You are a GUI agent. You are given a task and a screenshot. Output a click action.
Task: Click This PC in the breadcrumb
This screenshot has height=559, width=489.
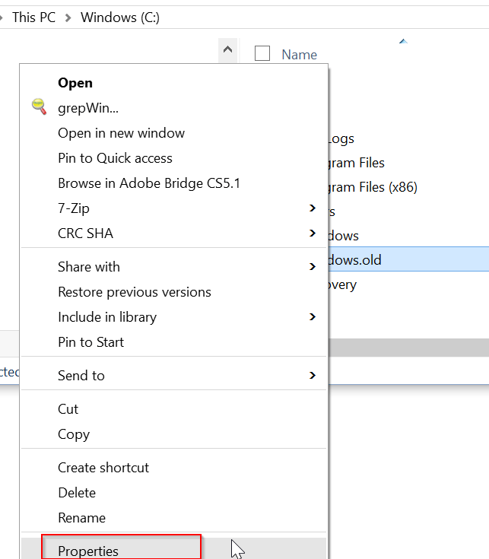coord(33,17)
